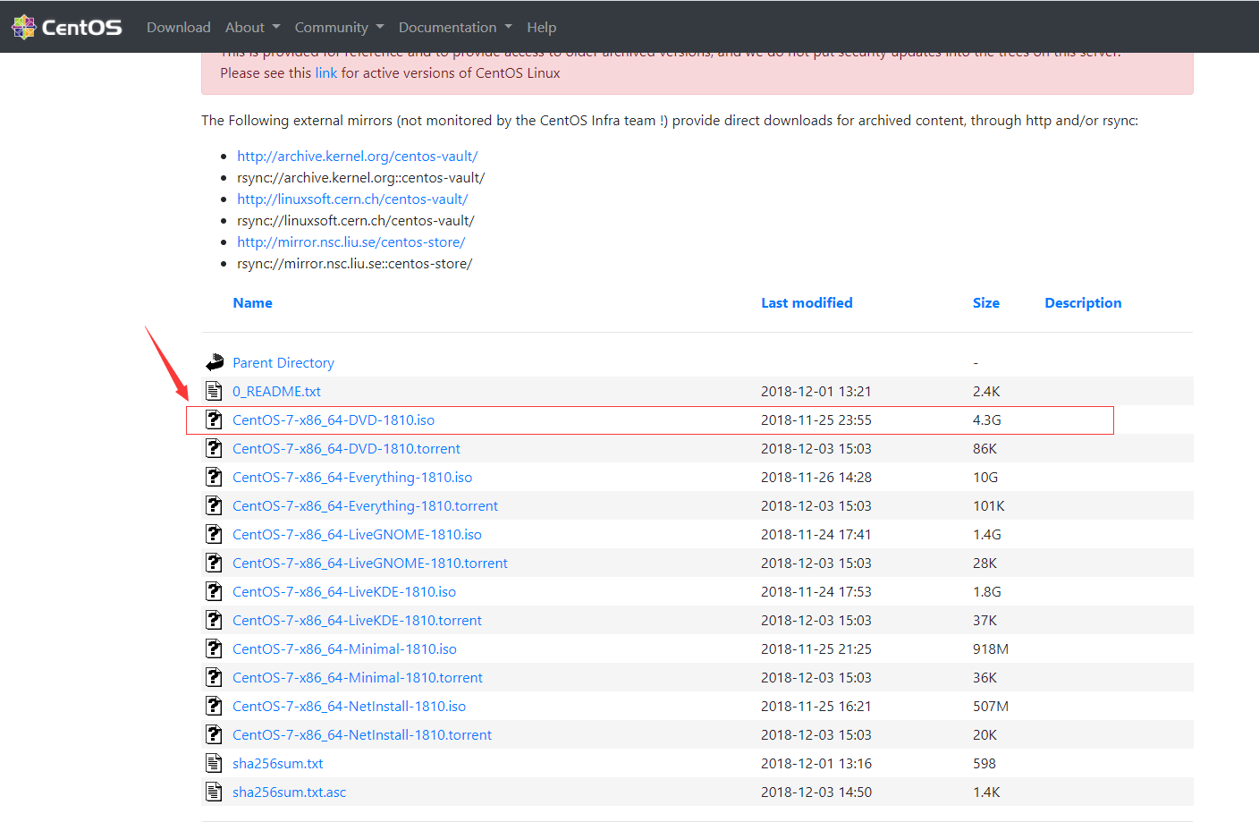Open archive.kernel.org centos-vault mirror link
1259x822 pixels.
point(357,156)
